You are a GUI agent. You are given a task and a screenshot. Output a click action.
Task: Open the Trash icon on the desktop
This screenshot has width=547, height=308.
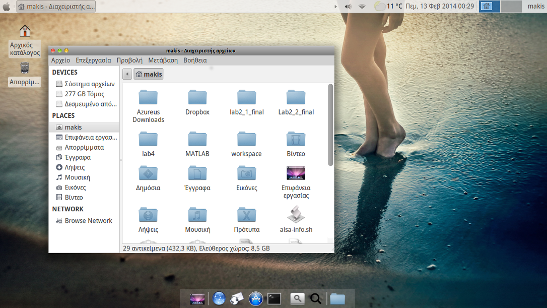tap(25, 68)
